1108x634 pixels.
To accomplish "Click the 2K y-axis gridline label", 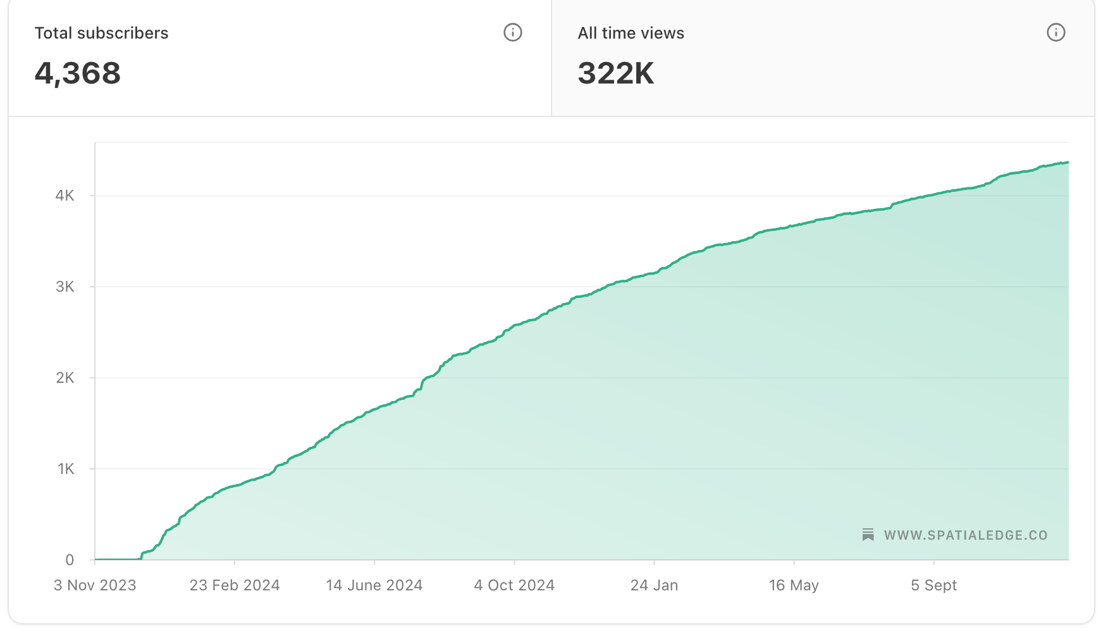I will (x=66, y=378).
